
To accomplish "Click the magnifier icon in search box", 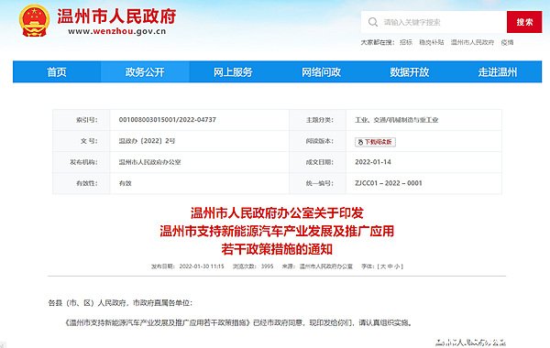I will (373, 22).
